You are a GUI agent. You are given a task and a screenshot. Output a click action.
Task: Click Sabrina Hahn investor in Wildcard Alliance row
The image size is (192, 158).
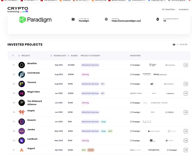tap(159, 103)
